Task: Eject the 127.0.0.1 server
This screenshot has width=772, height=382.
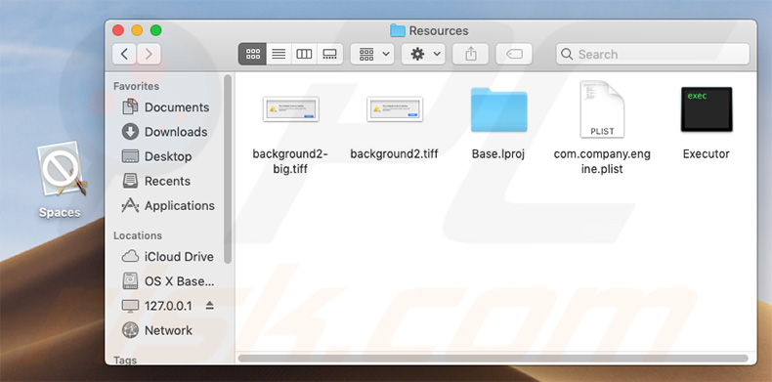Action: click(210, 306)
